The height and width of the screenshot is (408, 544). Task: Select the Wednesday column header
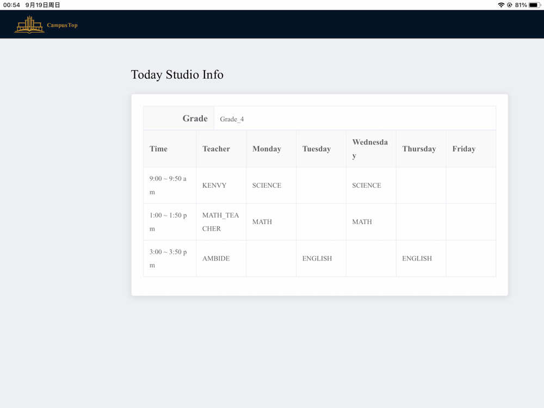371,149
